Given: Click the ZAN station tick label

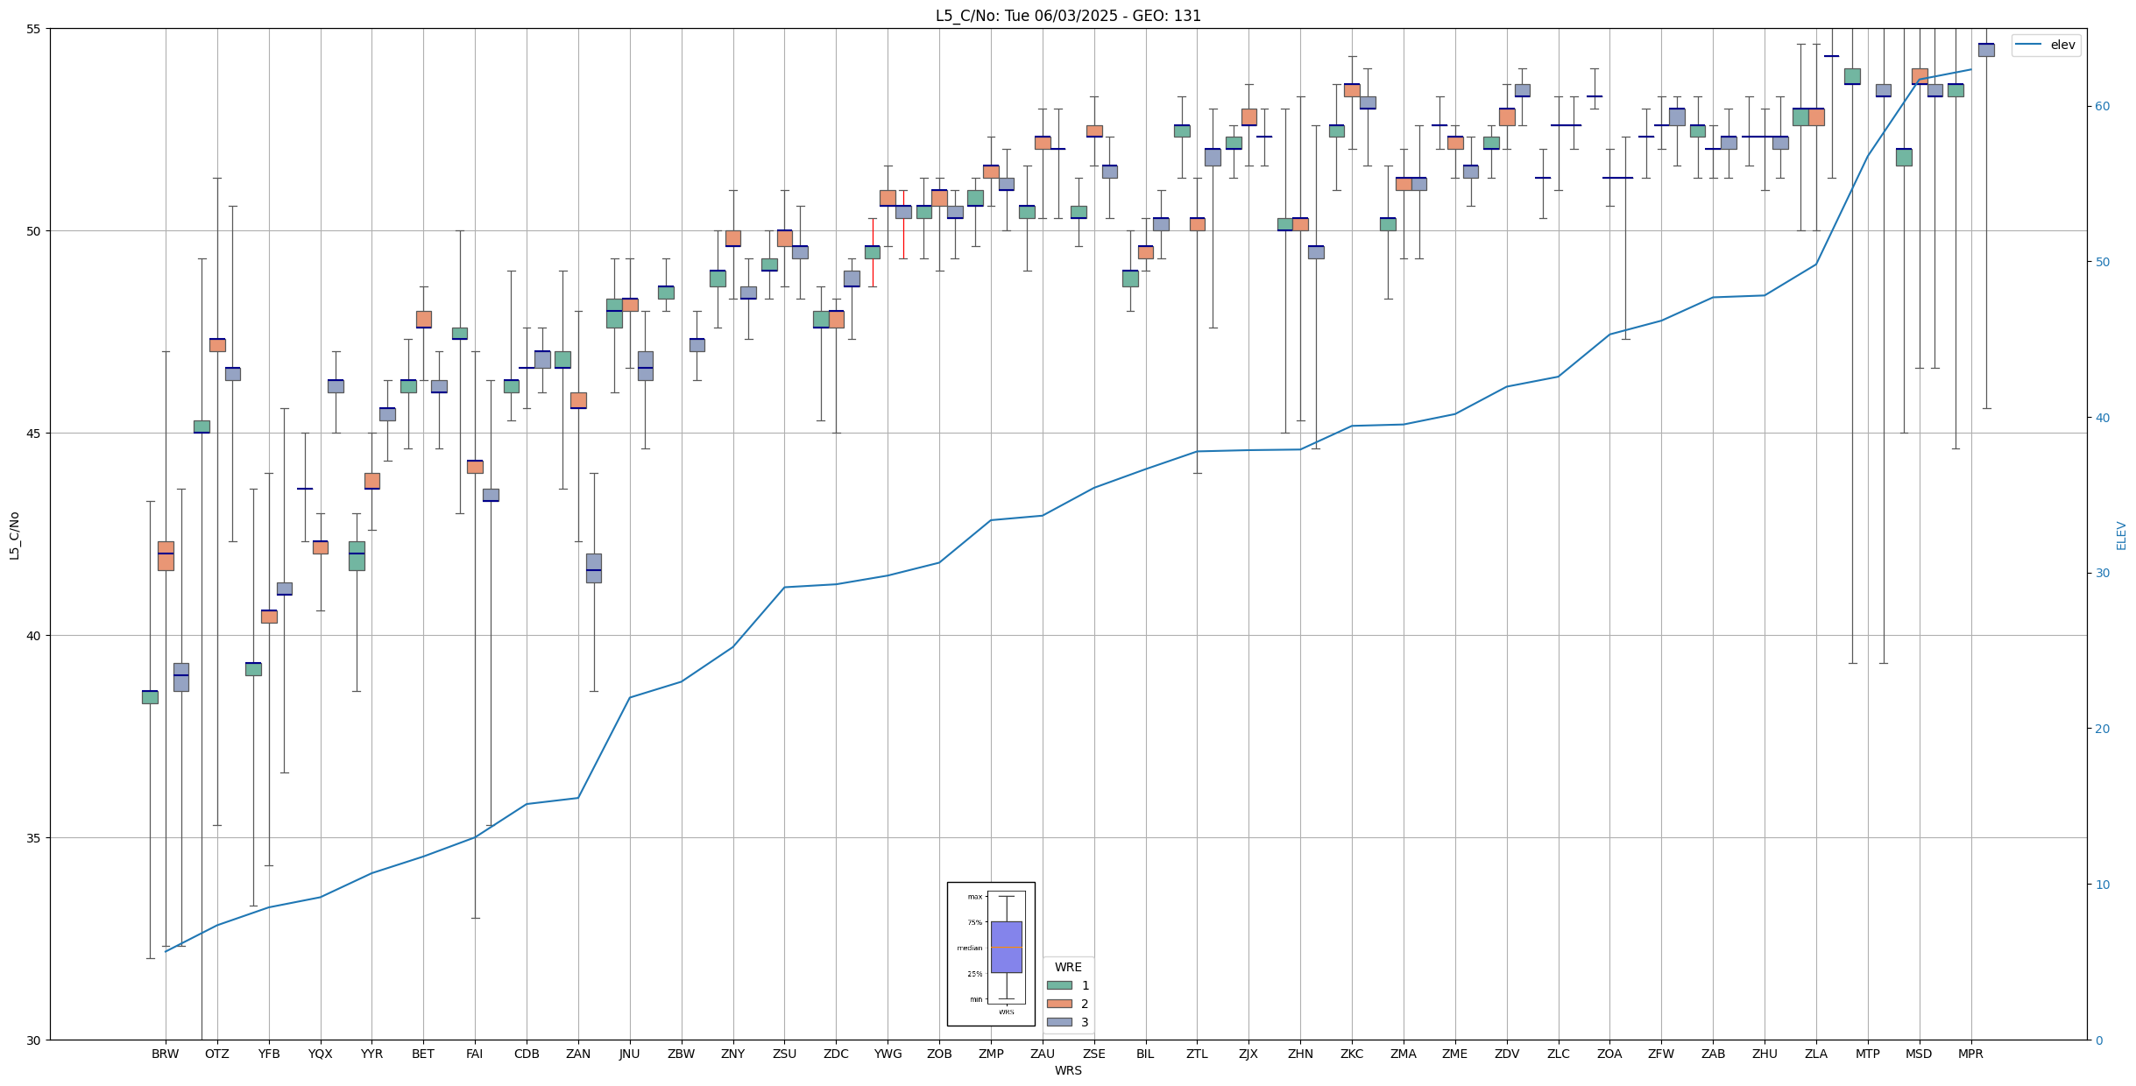Looking at the screenshot, I should [x=578, y=1054].
